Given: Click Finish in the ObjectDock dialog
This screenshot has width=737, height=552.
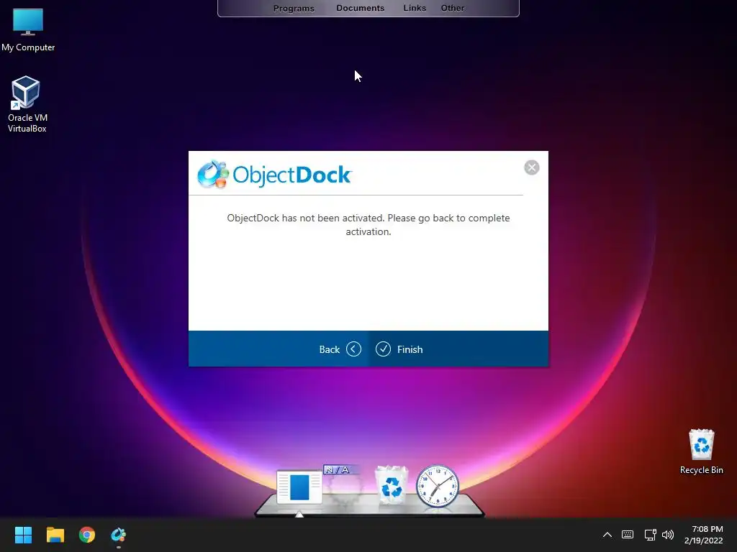Looking at the screenshot, I should coord(399,349).
